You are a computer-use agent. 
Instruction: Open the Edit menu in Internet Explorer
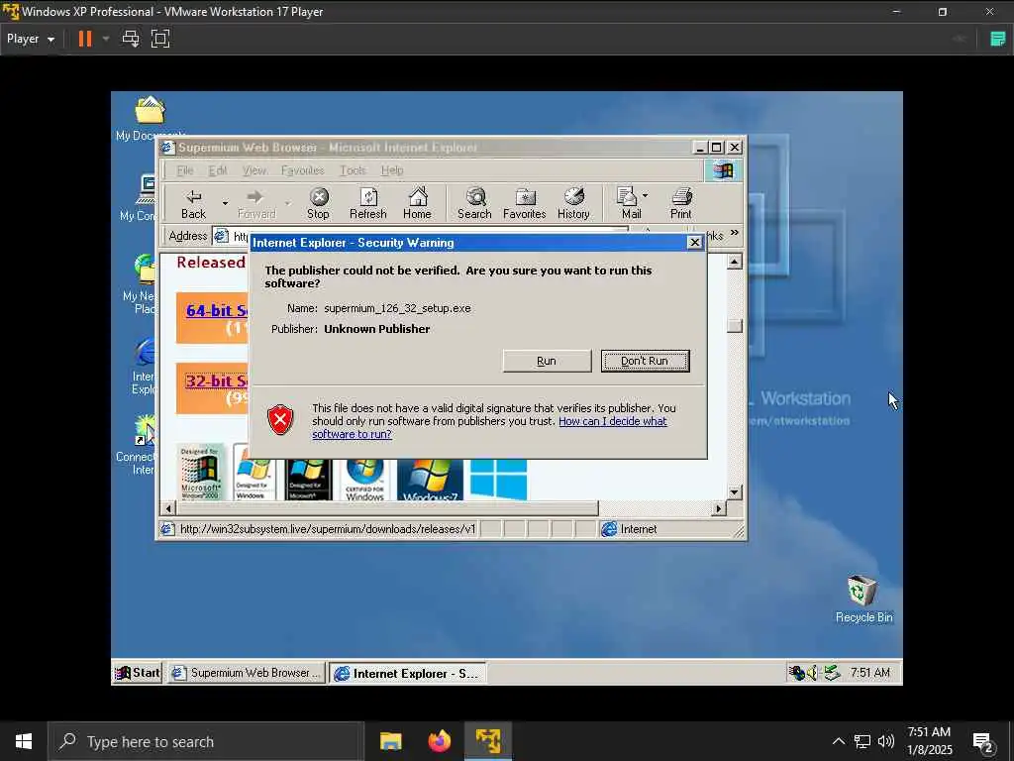tap(217, 170)
